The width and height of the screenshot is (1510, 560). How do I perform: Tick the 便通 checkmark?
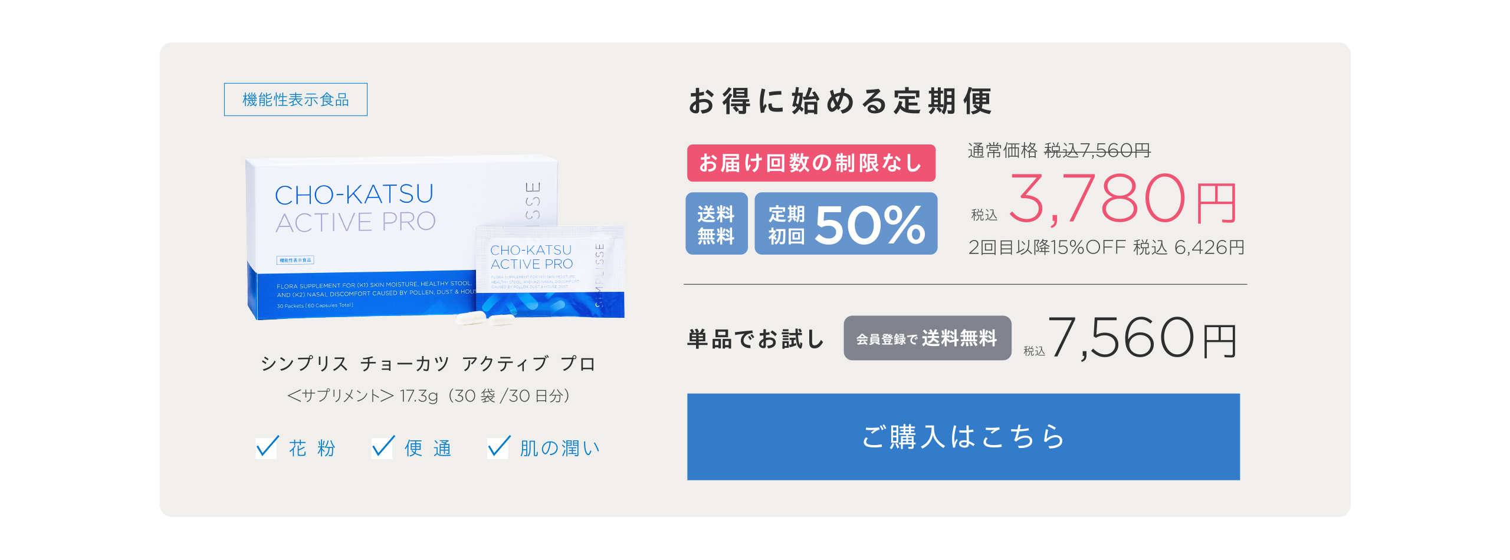coord(383,447)
